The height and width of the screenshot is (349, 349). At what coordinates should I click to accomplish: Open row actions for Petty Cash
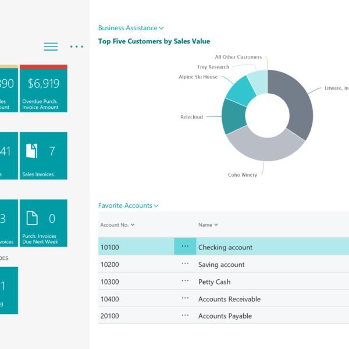185,281
